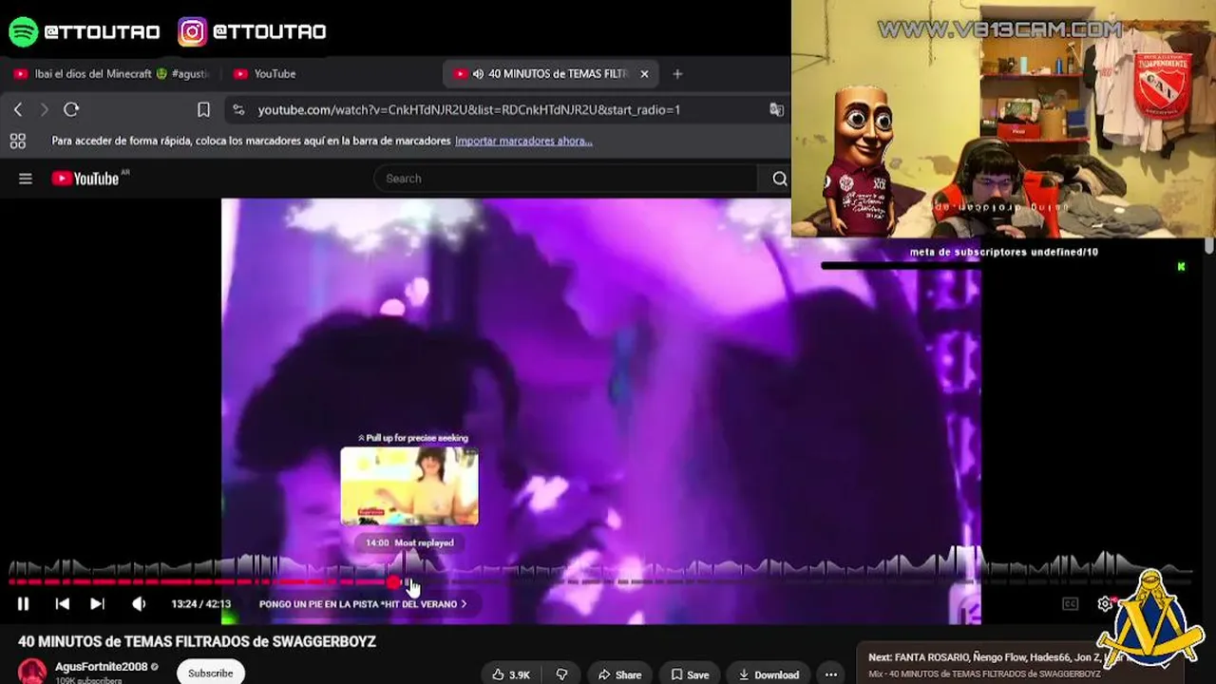Select the address bar URL

[x=469, y=109]
